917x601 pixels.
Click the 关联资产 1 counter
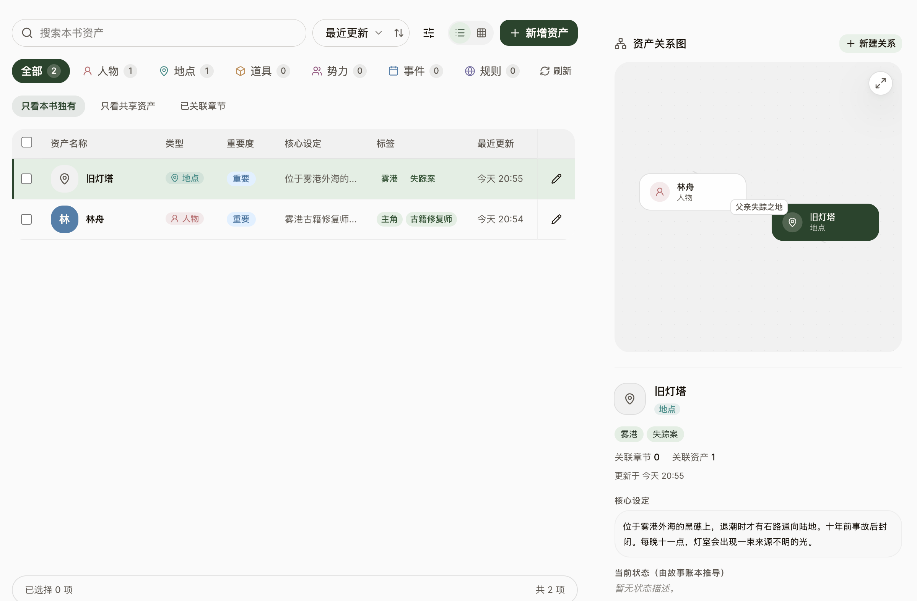pyautogui.click(x=694, y=457)
